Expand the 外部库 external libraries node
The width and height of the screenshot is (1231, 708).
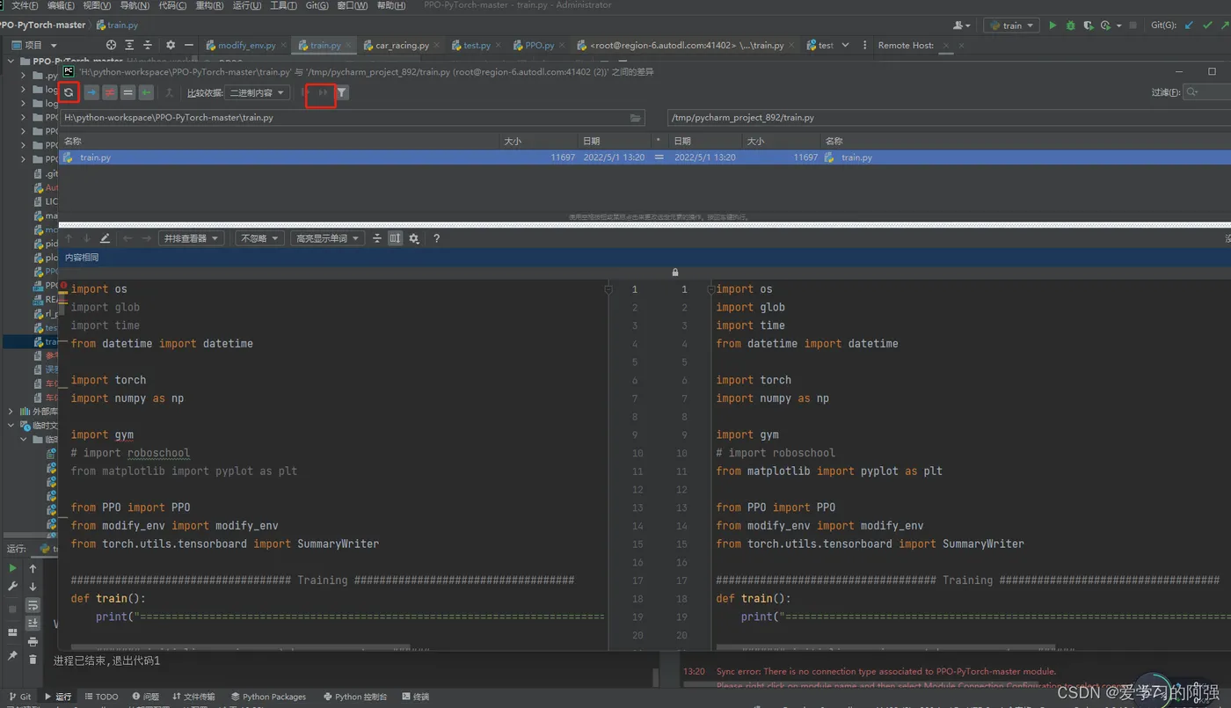[11, 412]
